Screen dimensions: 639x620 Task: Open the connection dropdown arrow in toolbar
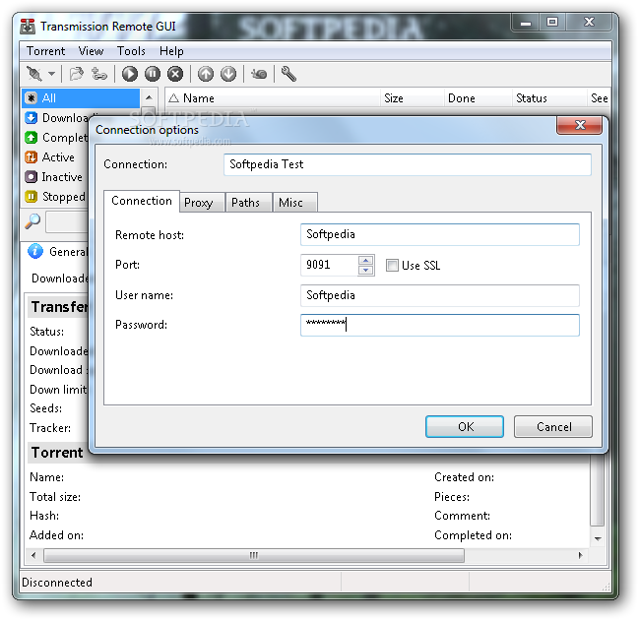[x=51, y=74]
